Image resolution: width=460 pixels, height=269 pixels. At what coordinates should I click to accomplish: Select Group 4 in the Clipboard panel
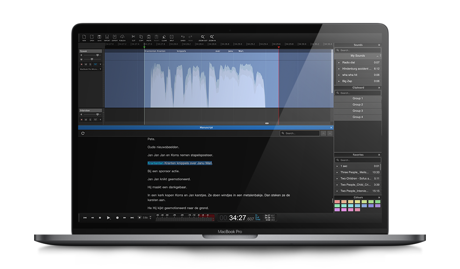[x=358, y=117]
